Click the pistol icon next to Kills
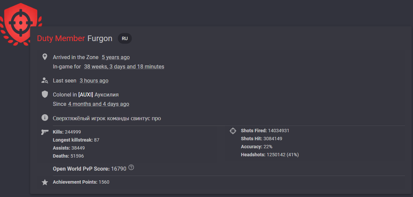Screen dimensions: 413x197 (45, 132)
